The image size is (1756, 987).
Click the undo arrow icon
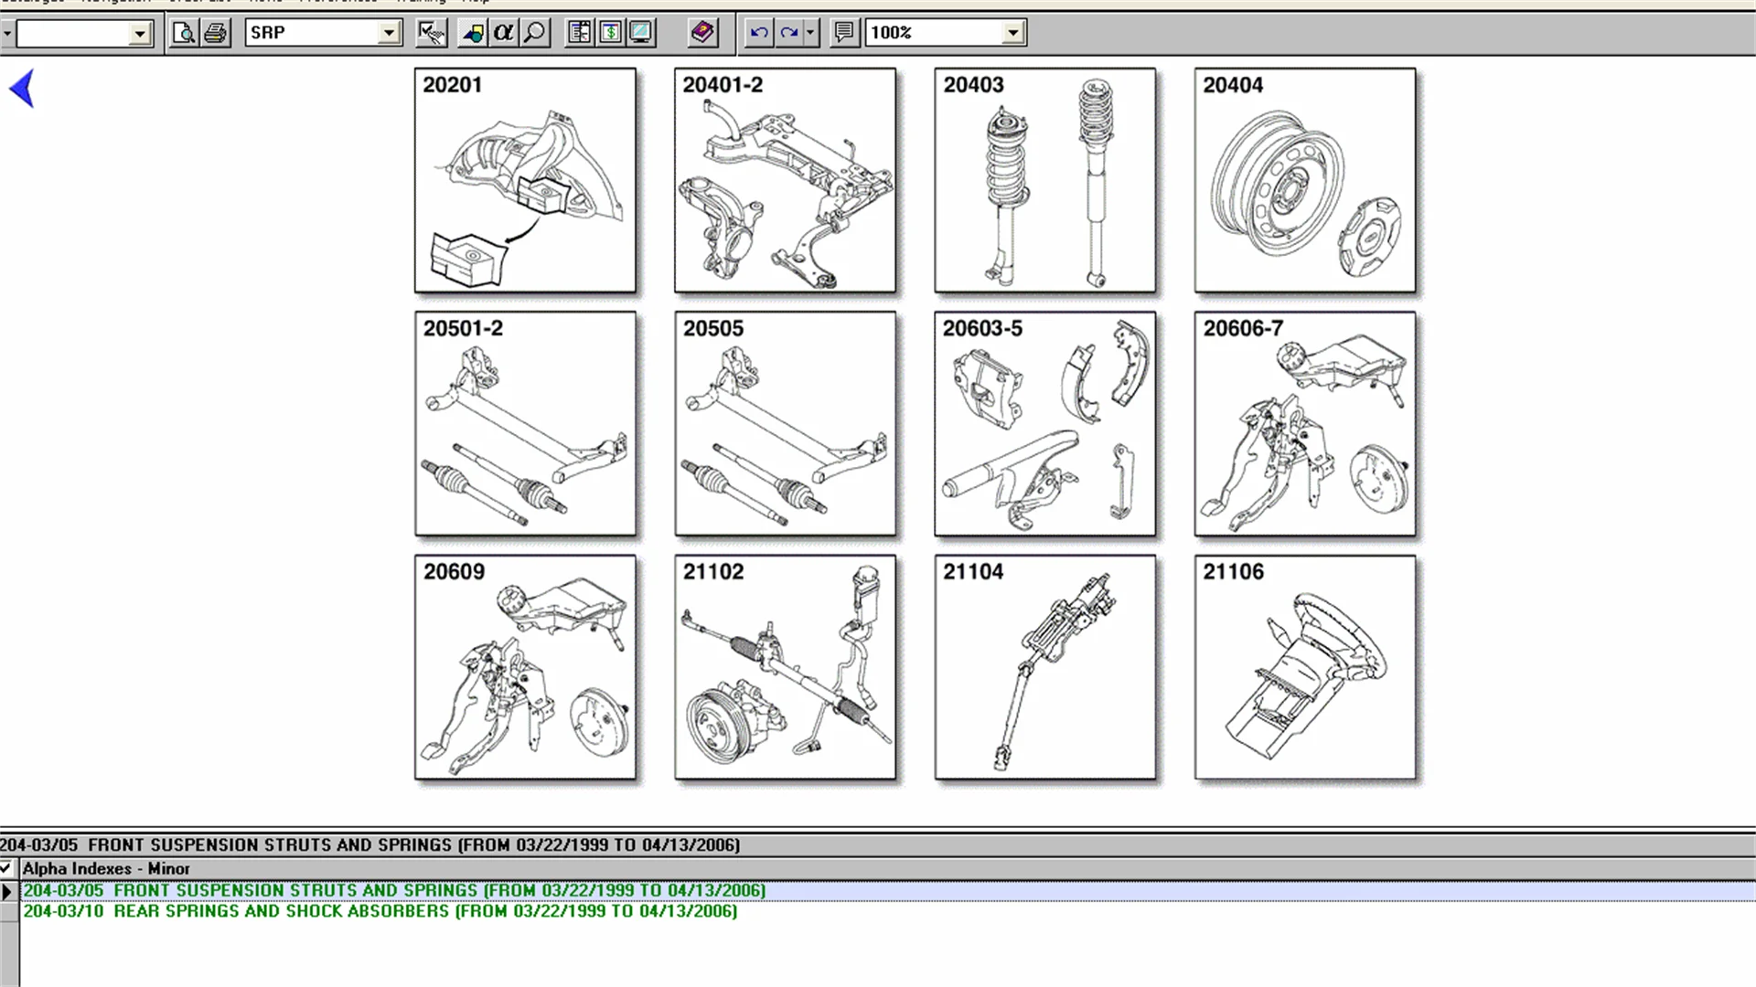click(758, 33)
